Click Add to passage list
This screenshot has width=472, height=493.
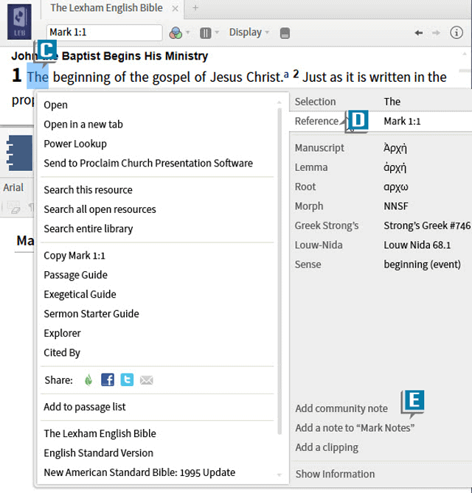click(x=85, y=408)
